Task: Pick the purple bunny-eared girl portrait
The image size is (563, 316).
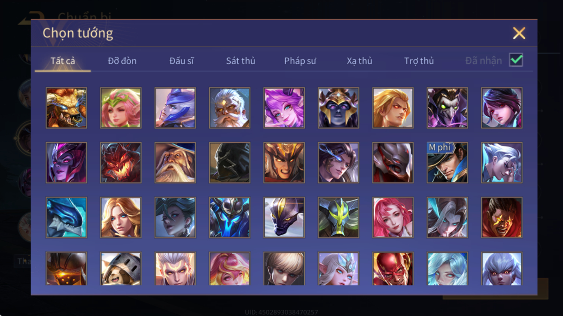Action: click(284, 108)
